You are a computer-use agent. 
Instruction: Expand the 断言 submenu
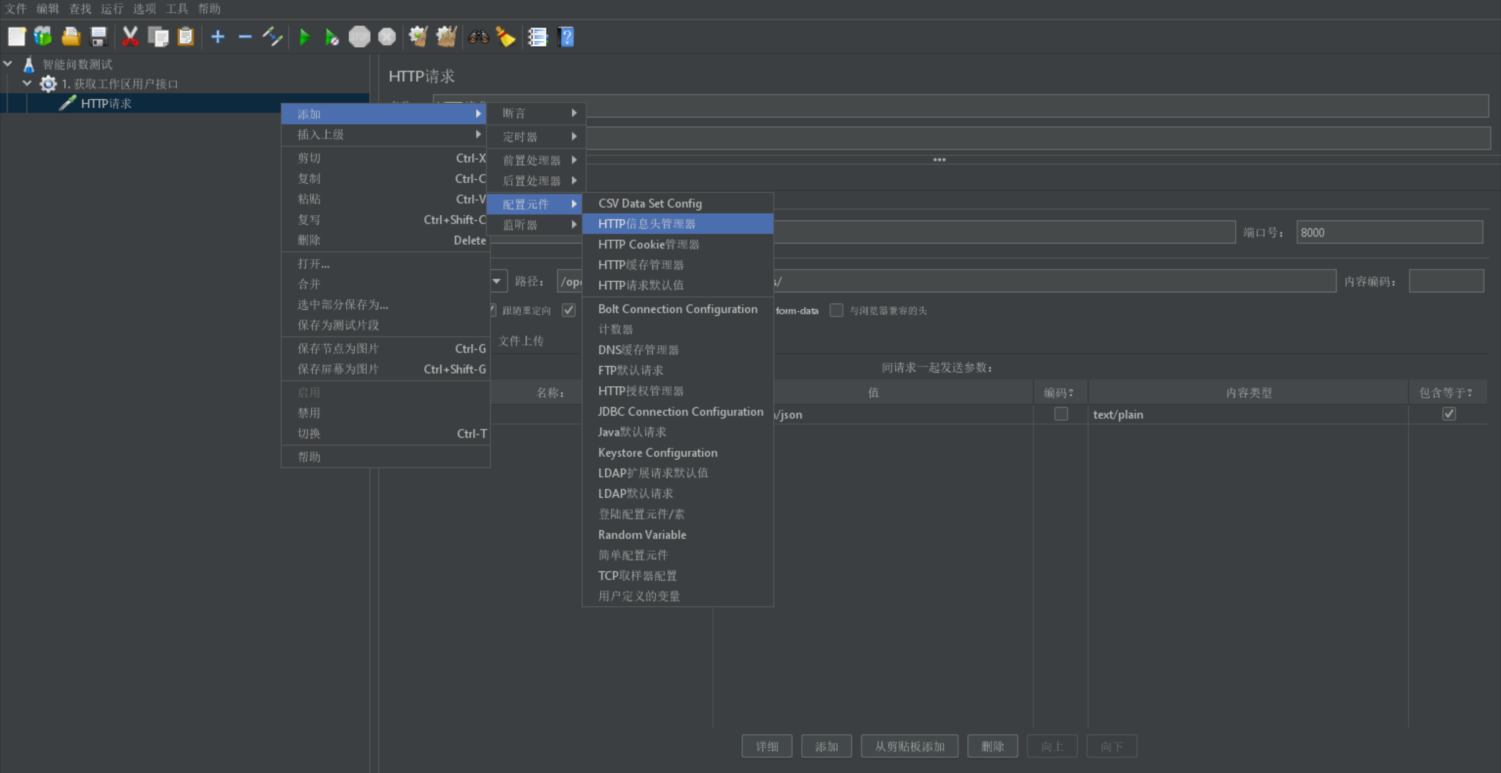[x=537, y=113]
